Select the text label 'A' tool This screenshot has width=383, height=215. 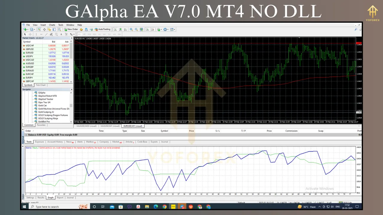(61, 34)
